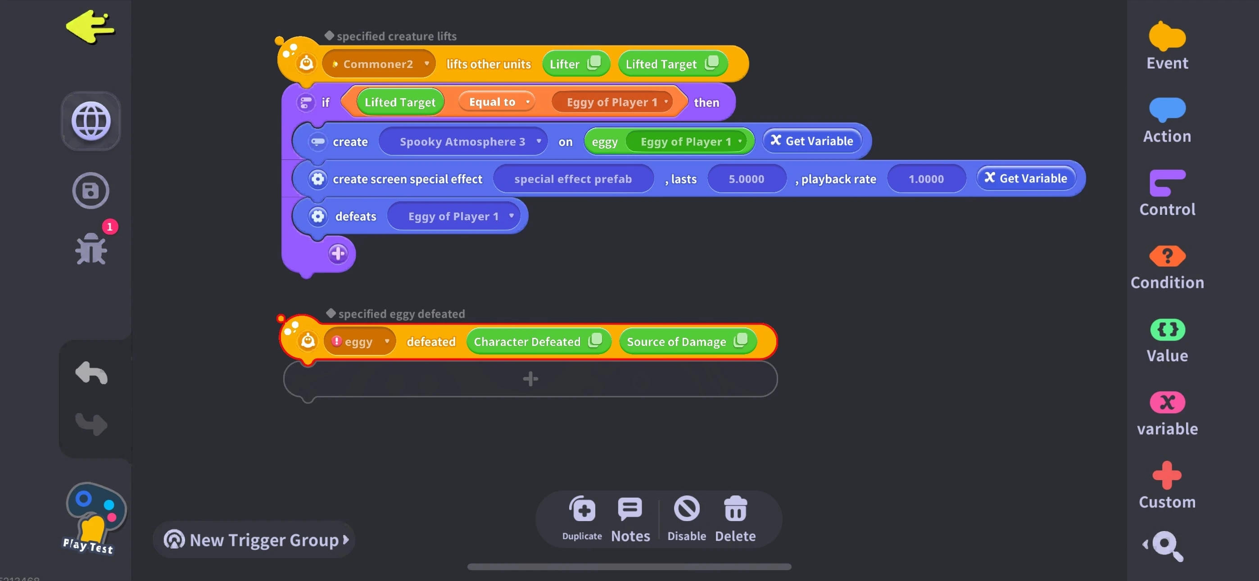Viewport: 1259px width, 581px height.
Task: Click the yellow back arrow icon
Action: tap(90, 27)
